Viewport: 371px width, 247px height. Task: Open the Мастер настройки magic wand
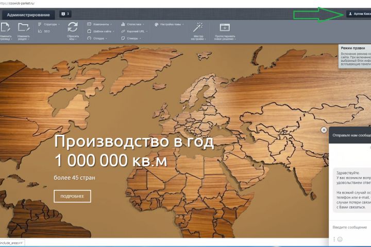tap(198, 27)
